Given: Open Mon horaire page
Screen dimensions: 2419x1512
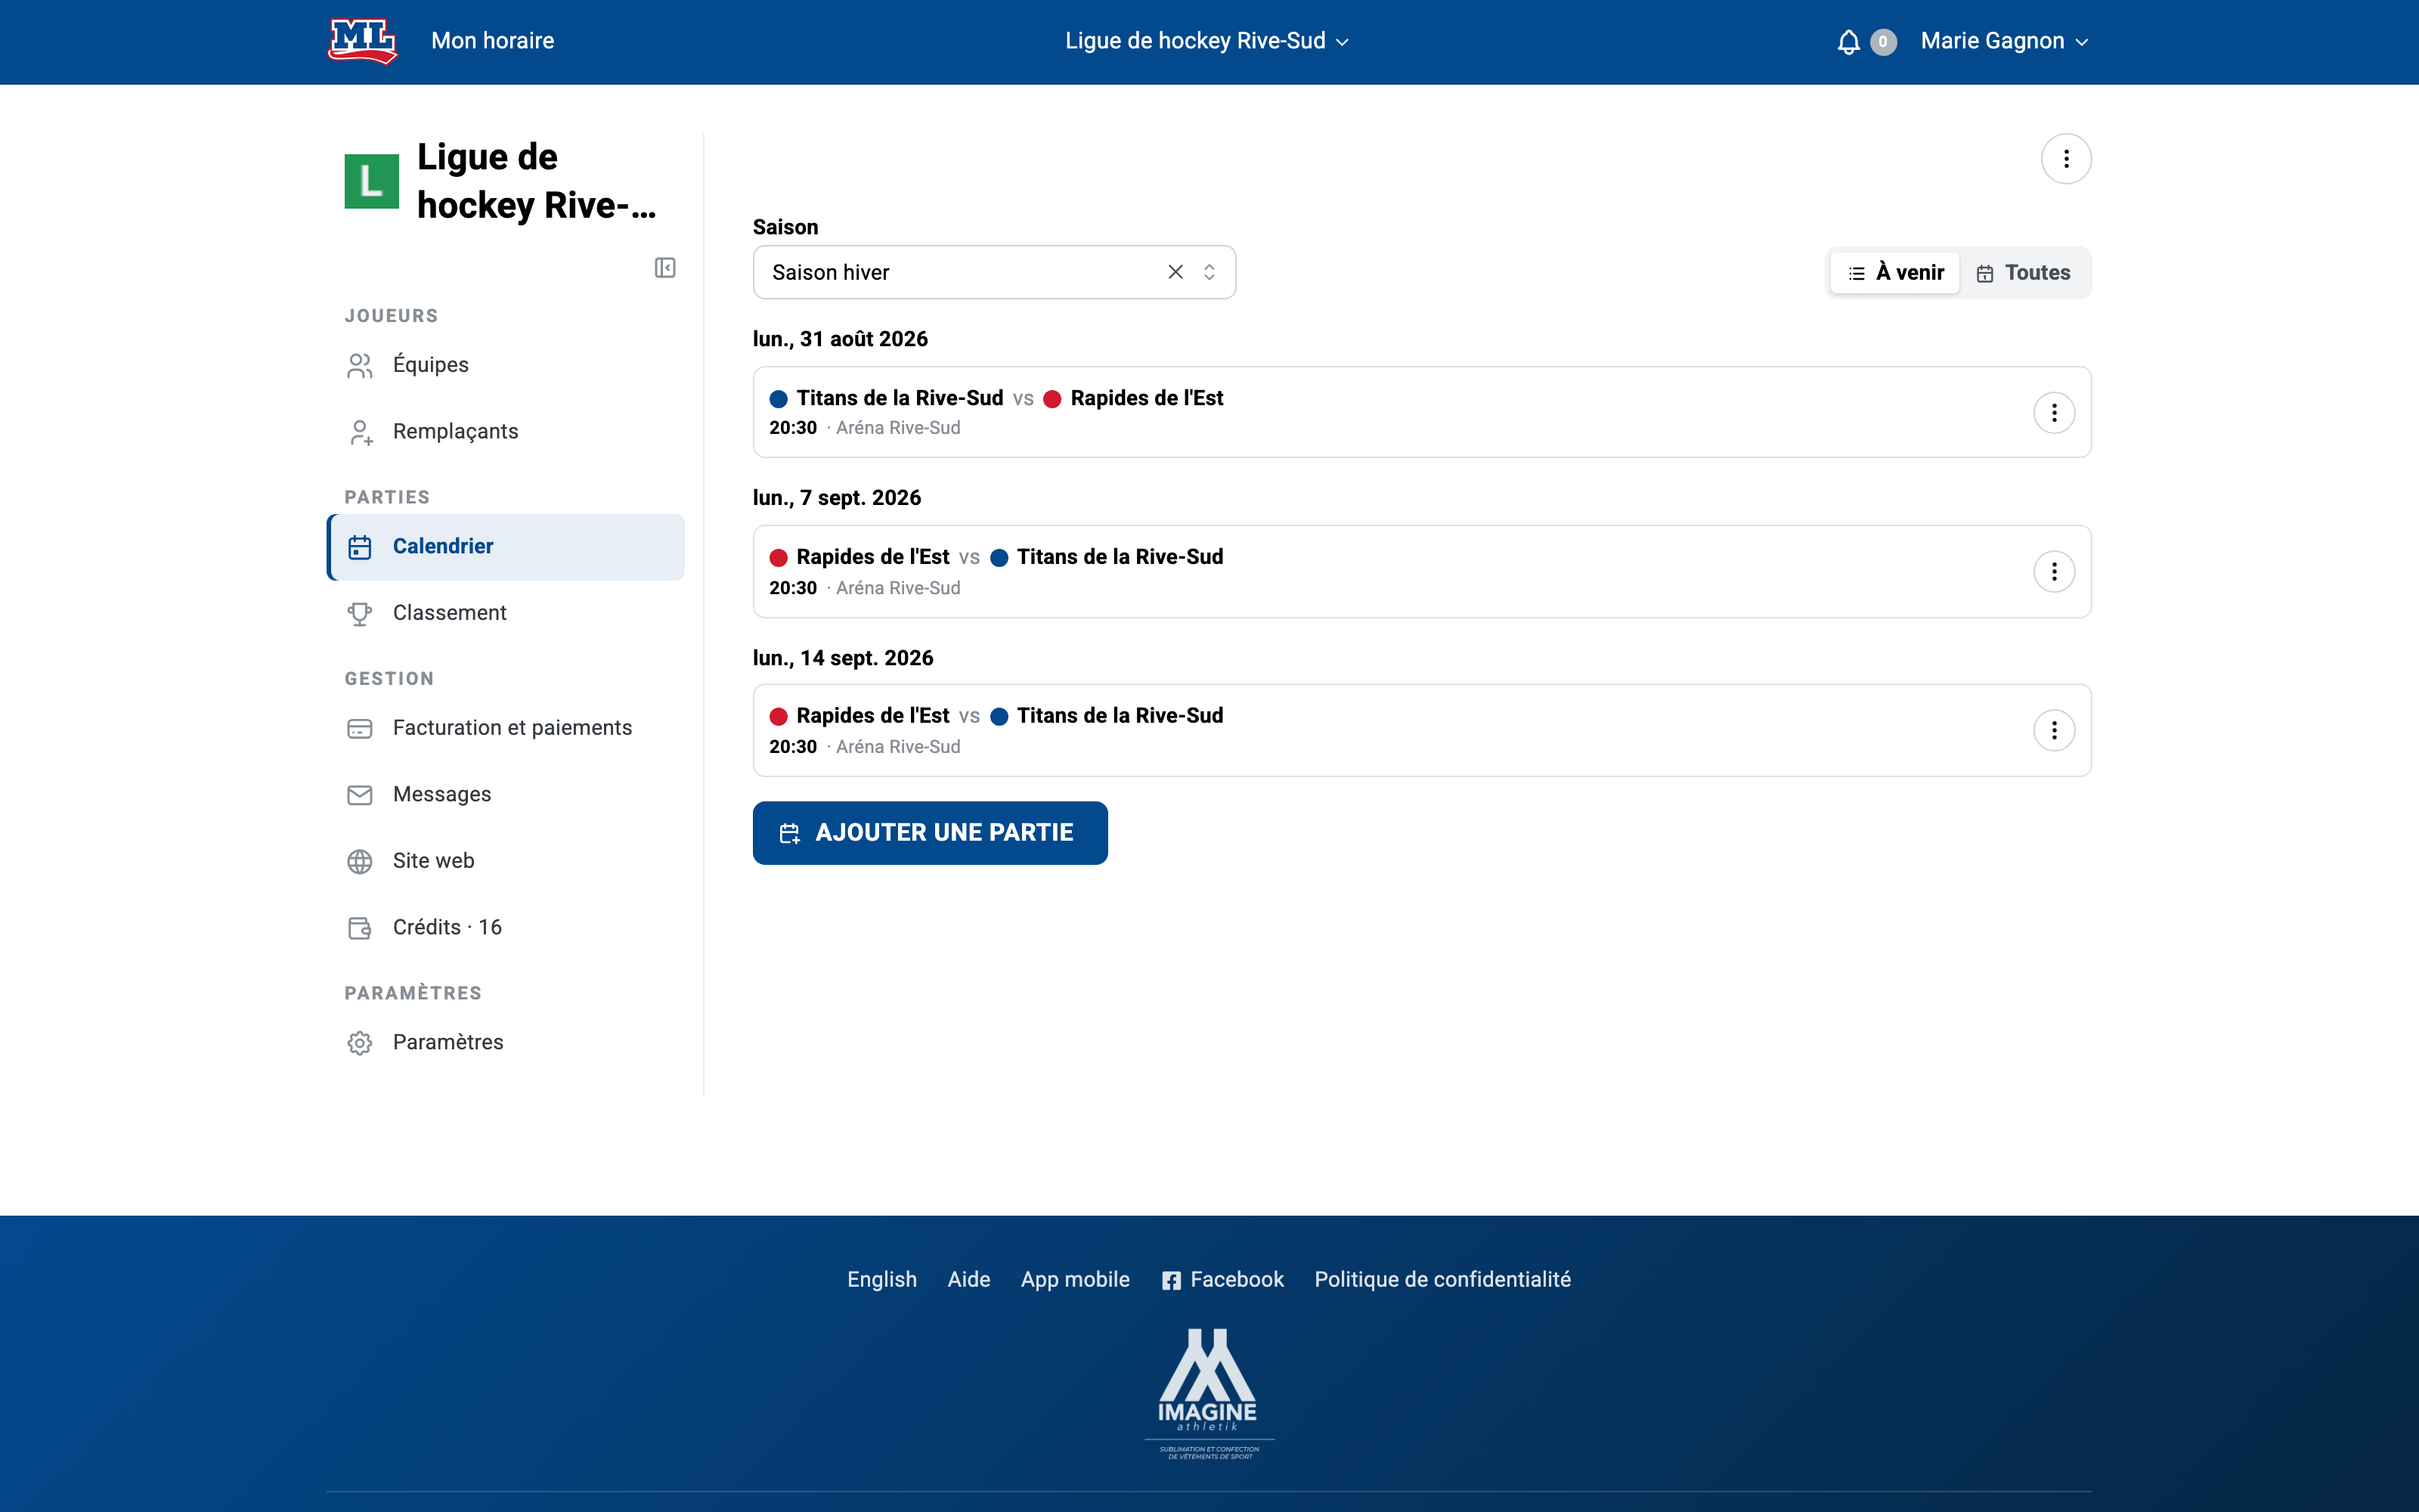Looking at the screenshot, I should (x=492, y=41).
